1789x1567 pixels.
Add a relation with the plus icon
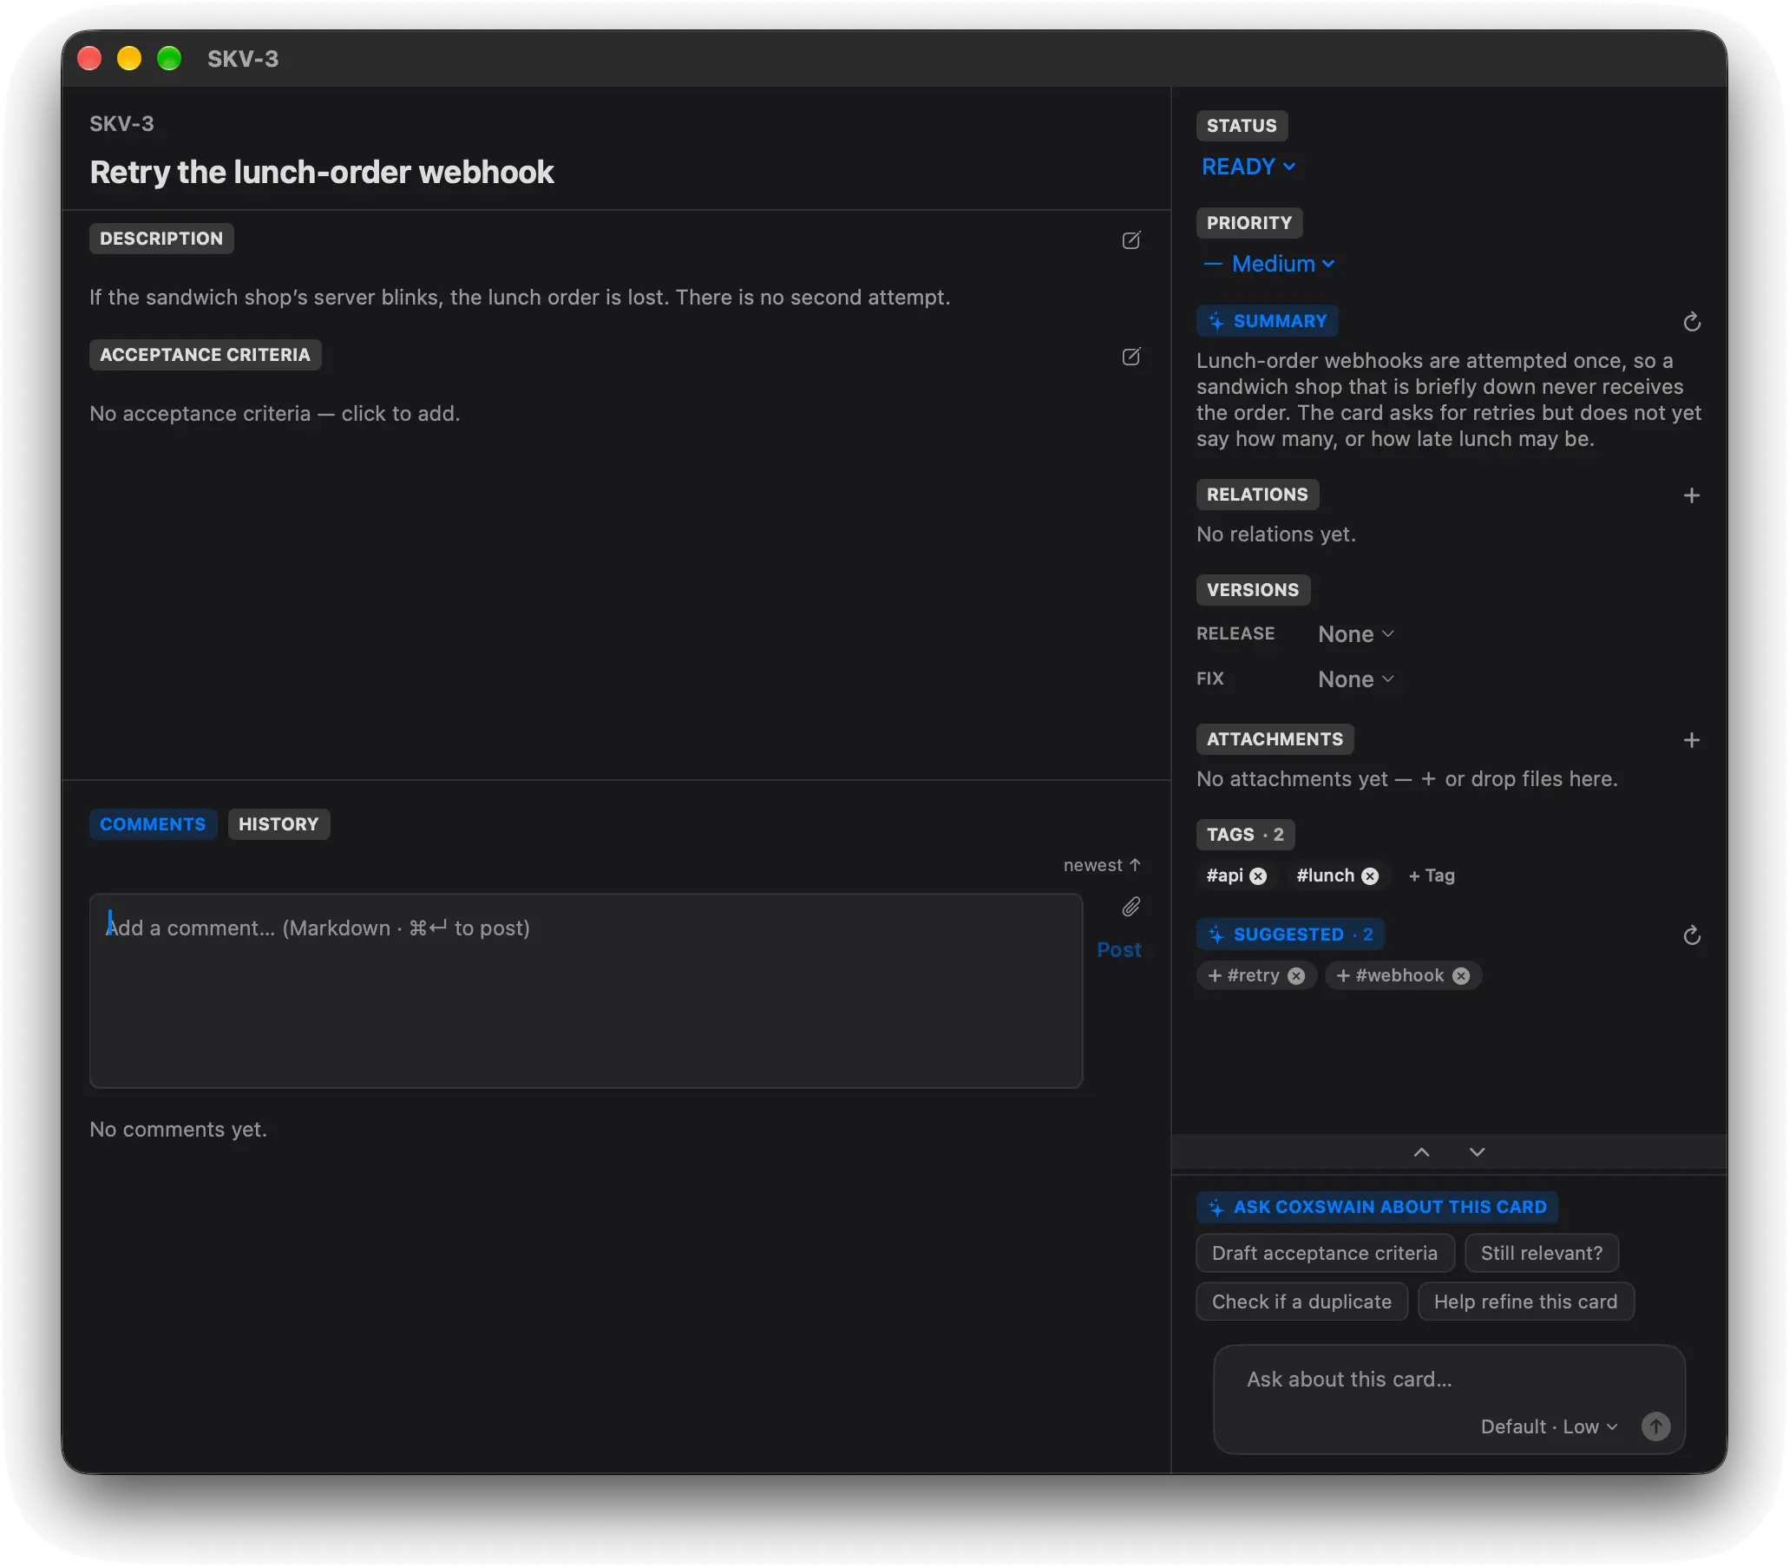pos(1691,495)
